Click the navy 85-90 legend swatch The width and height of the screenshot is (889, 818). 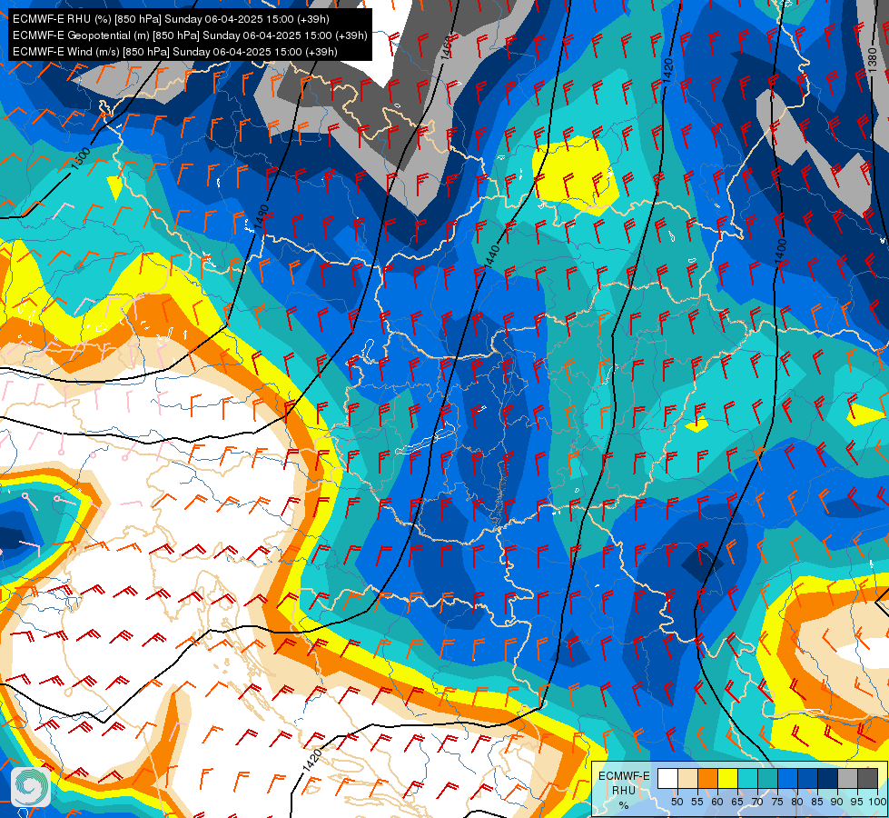(x=828, y=778)
